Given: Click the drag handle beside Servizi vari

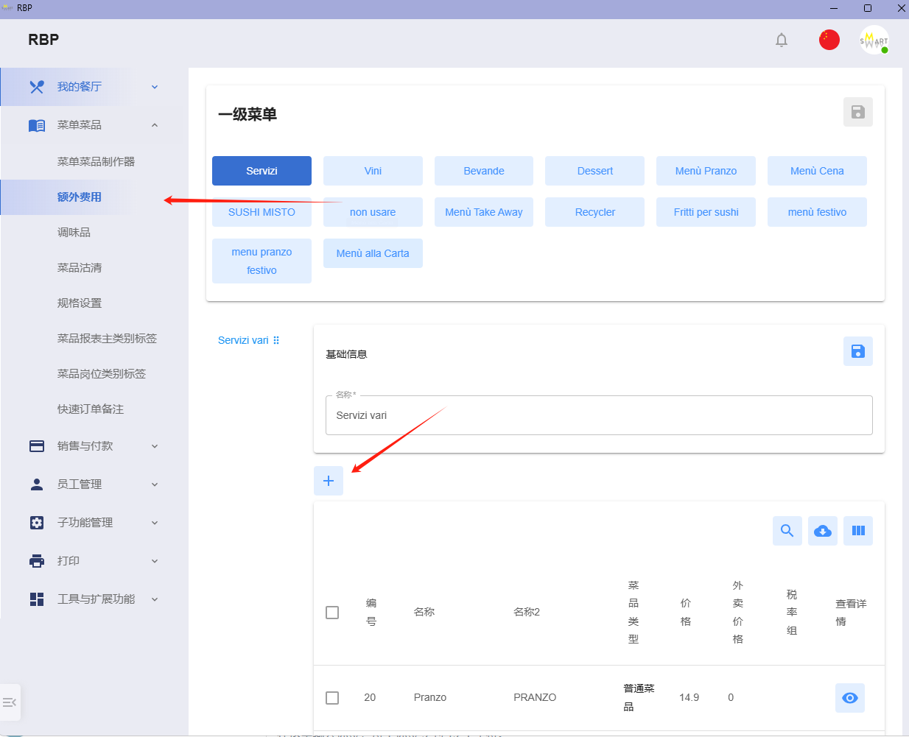Looking at the screenshot, I should click(276, 340).
